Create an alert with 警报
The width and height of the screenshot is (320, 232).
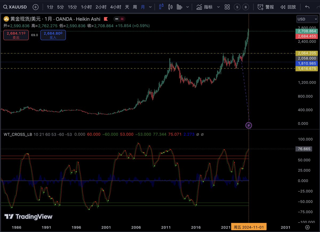266,7
